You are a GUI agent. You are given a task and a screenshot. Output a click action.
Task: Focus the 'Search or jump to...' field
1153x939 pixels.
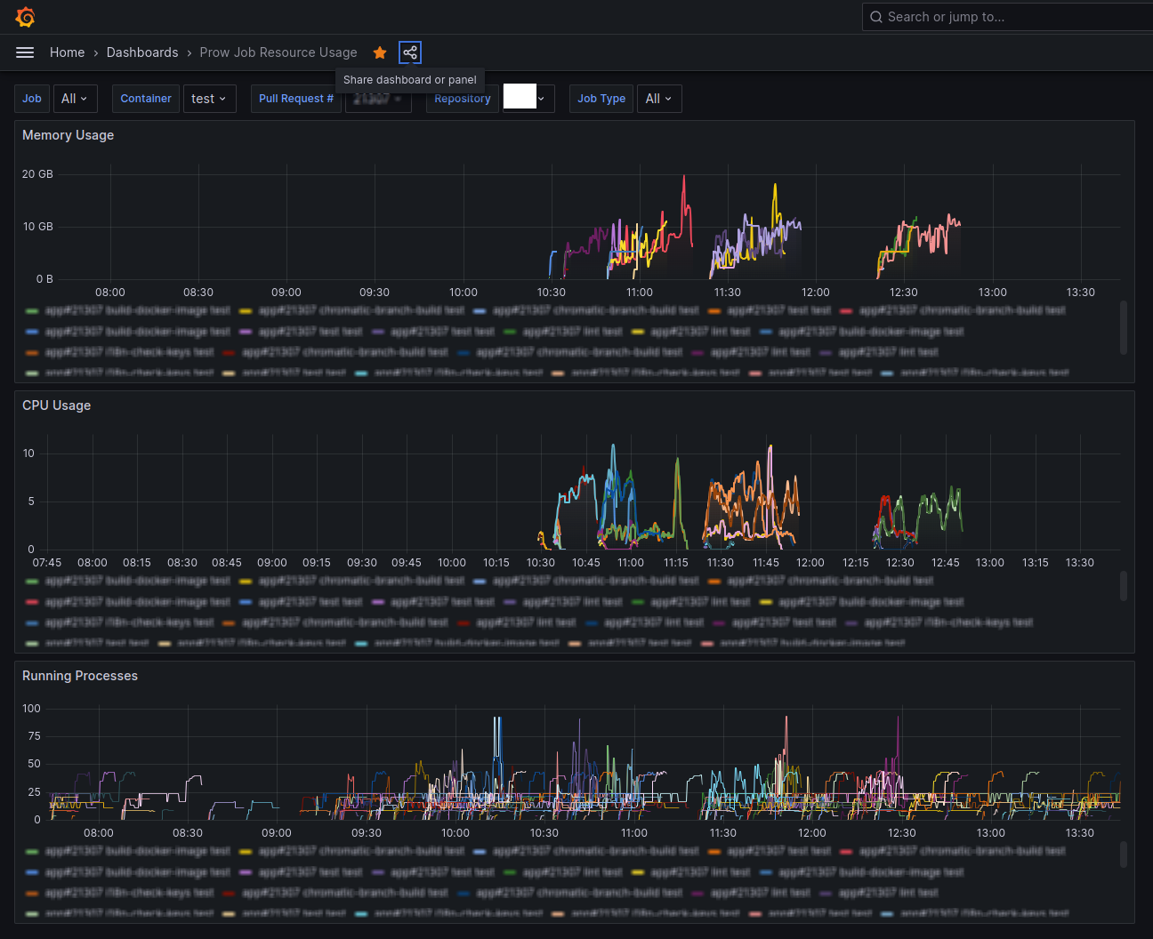(x=1007, y=17)
